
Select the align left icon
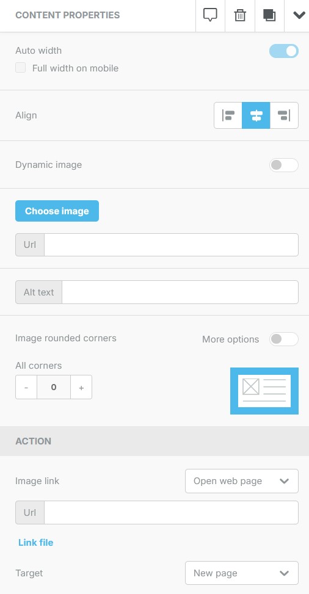[228, 115]
